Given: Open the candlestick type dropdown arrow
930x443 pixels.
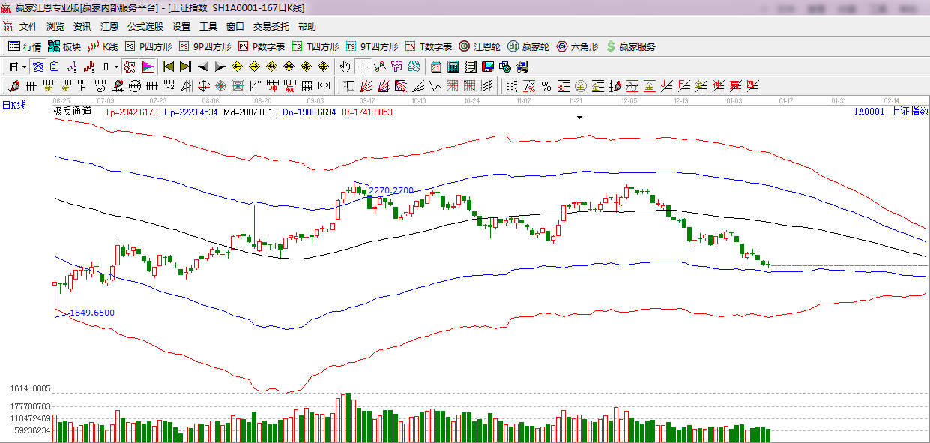Looking at the screenshot, I should [x=116, y=67].
